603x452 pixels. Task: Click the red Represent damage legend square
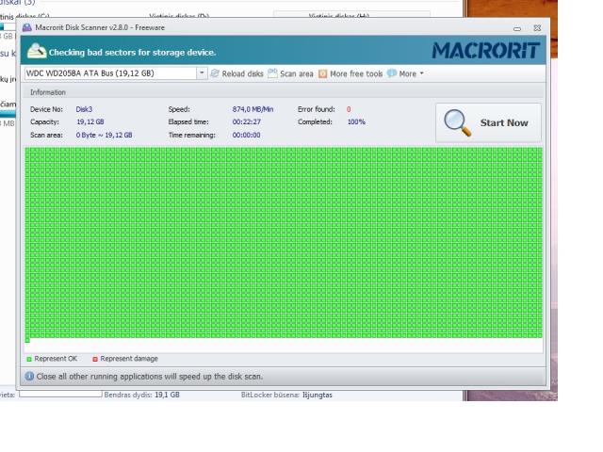(x=95, y=359)
